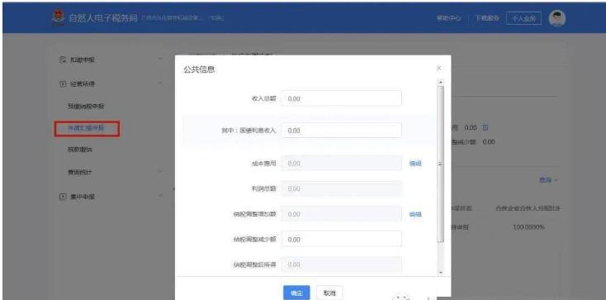Viewport: 606px width, 300px height.
Task: Click 编辑 next to 成本费用
Action: click(415, 164)
